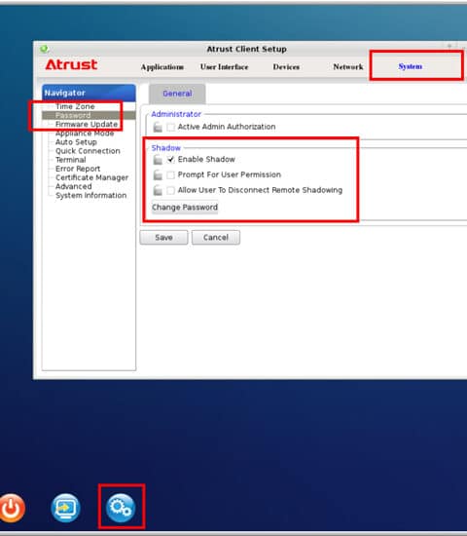Select the General sub-tab
The height and width of the screenshot is (536, 467).
(177, 94)
